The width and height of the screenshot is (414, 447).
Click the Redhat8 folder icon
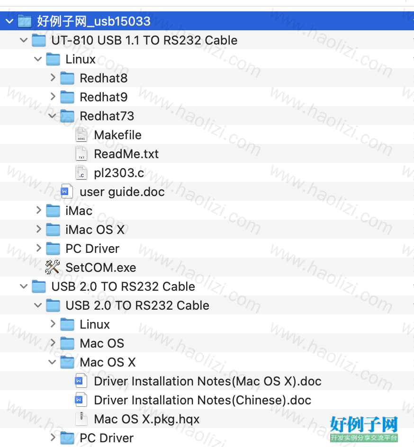(x=67, y=78)
